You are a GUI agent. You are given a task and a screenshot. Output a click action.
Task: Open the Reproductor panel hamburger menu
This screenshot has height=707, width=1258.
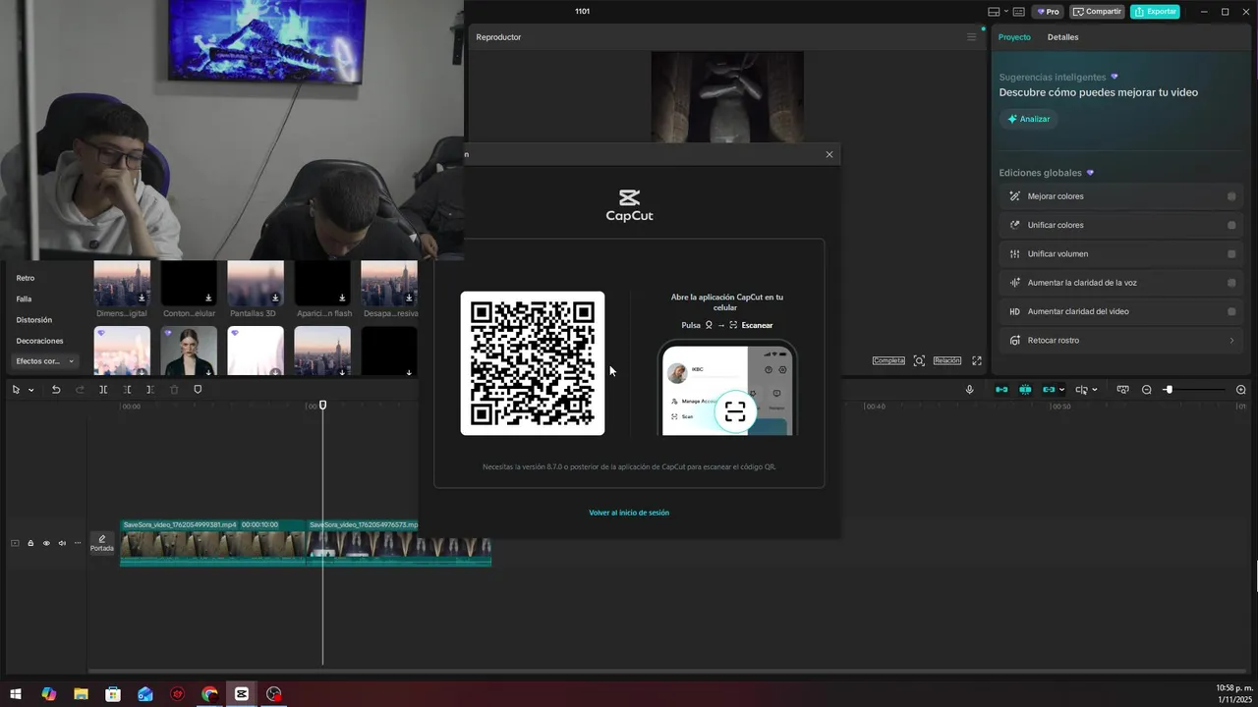coord(972,37)
